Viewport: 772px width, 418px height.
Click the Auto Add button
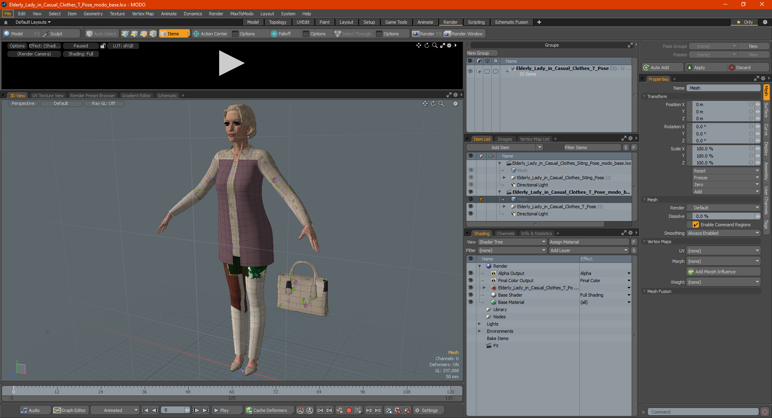click(x=663, y=68)
